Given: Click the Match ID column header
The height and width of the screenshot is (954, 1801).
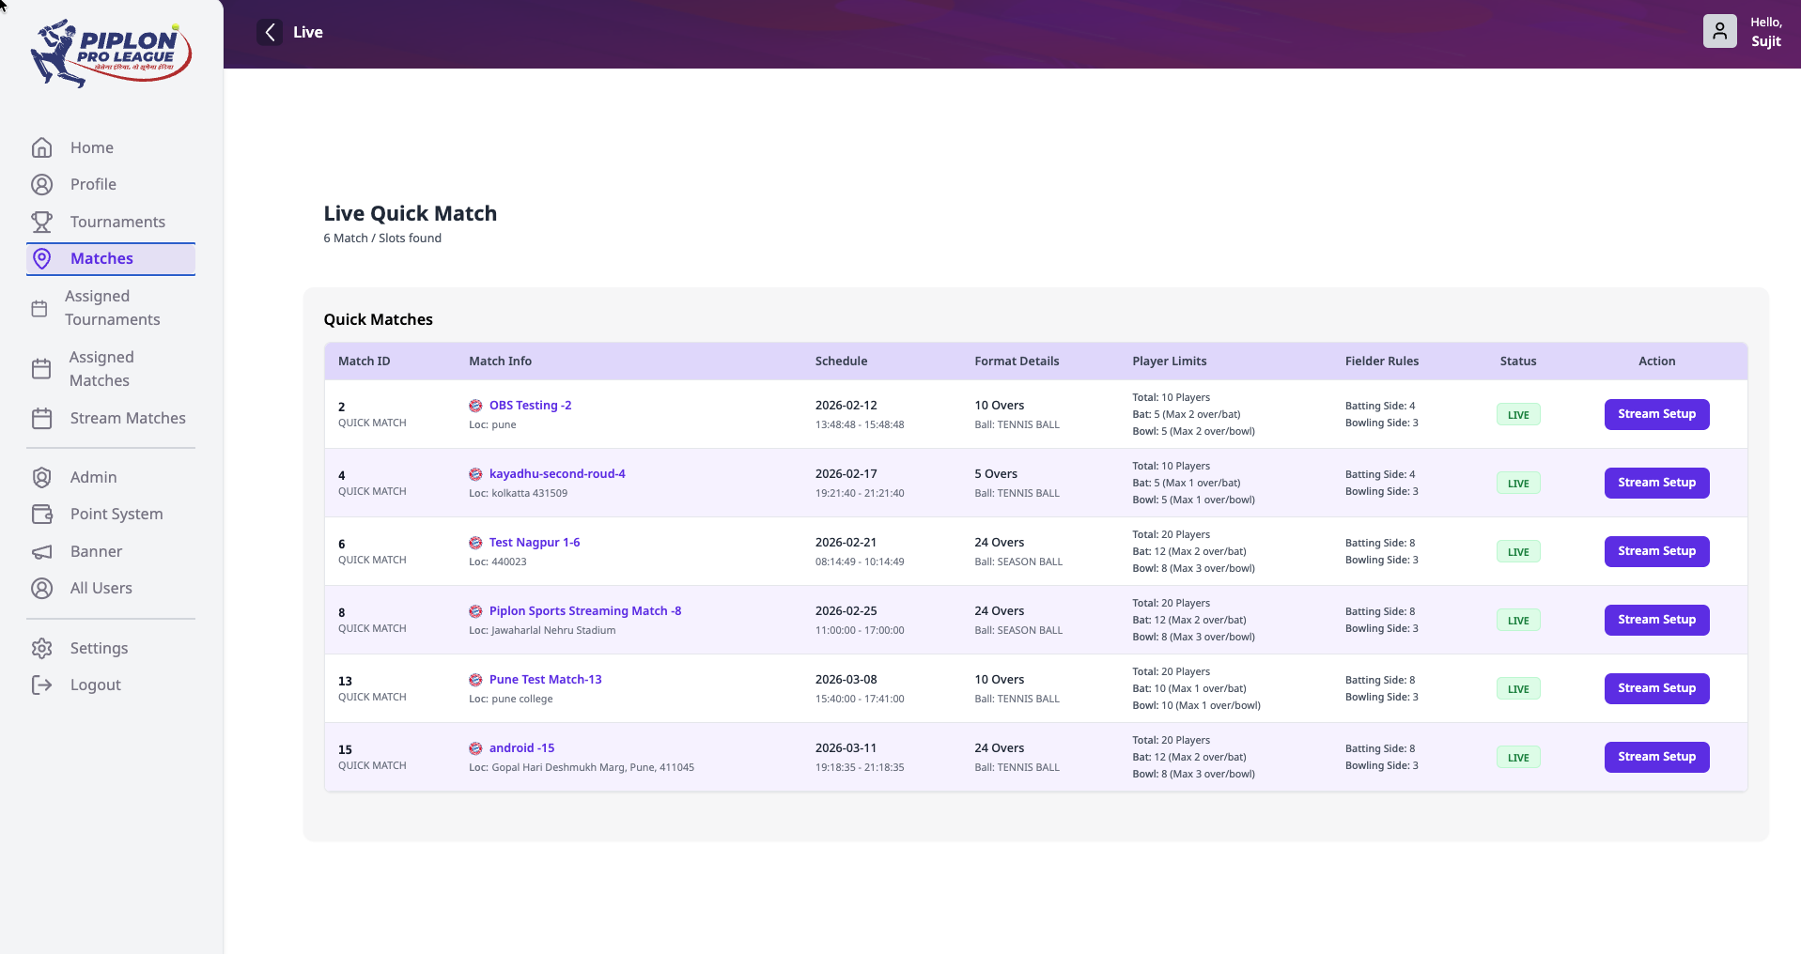Looking at the screenshot, I should coord(364,362).
